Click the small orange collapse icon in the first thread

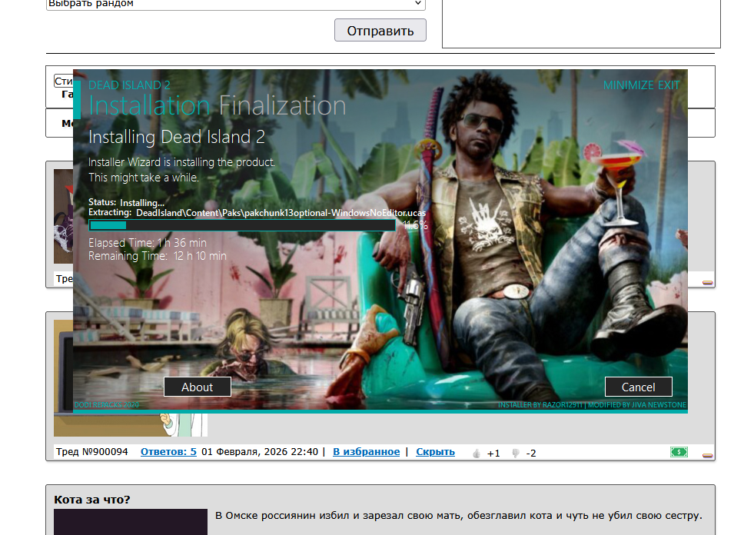tap(707, 283)
